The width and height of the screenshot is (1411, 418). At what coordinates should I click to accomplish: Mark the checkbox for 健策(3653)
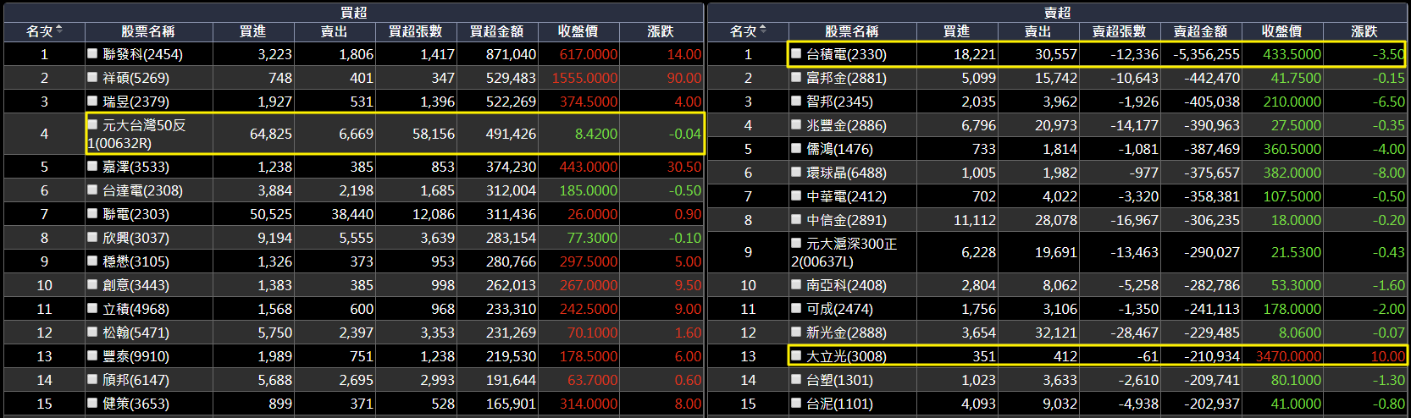coord(92,404)
